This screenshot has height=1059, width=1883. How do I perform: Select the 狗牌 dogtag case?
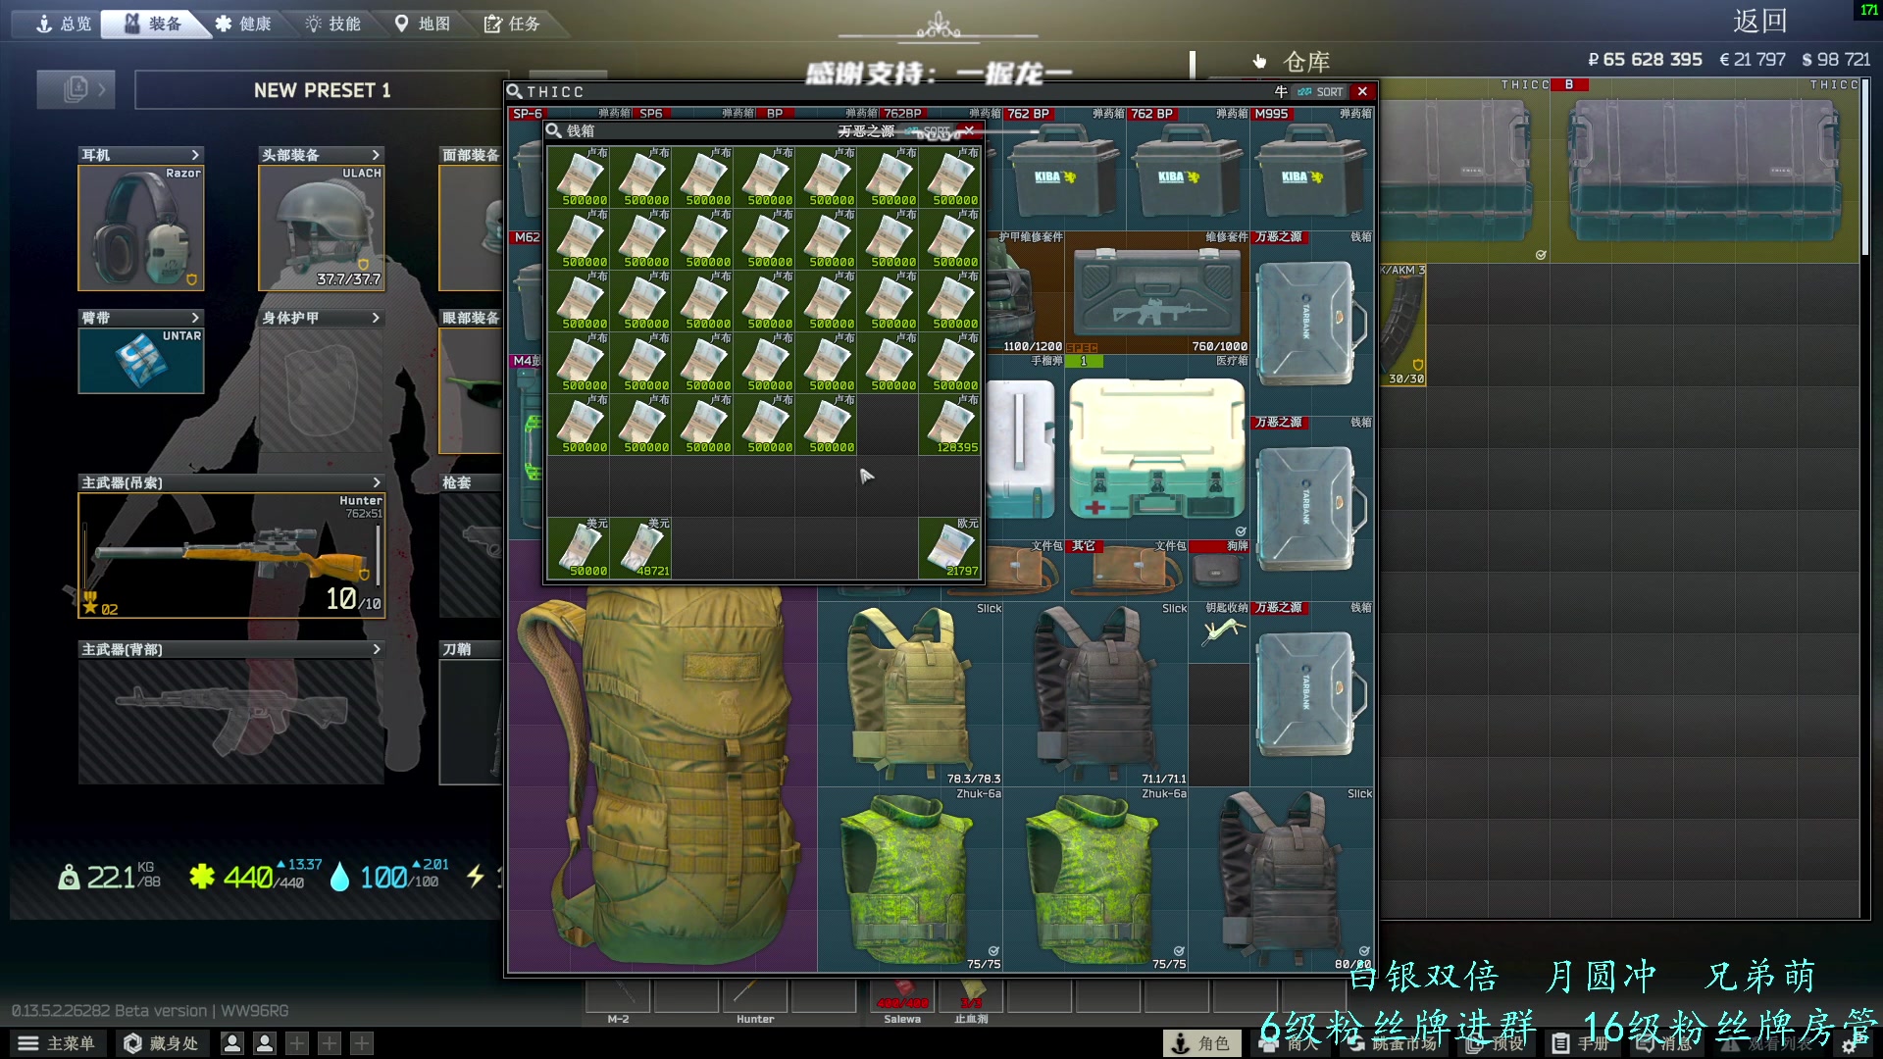[1219, 570]
